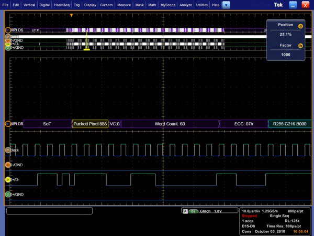
Task: Click the MIPI DS bus handle in upper overview
Action: click(x=7, y=30)
